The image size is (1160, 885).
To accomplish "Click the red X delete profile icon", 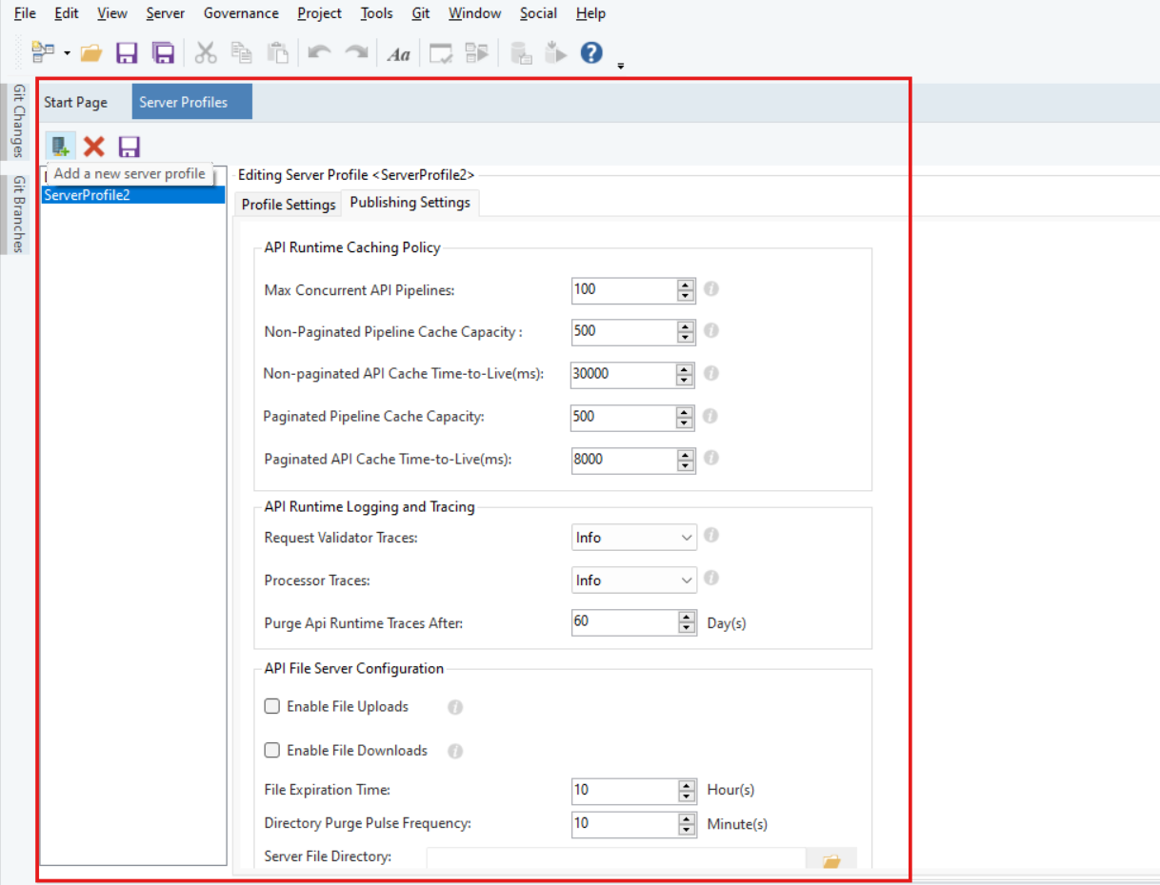I will point(93,147).
